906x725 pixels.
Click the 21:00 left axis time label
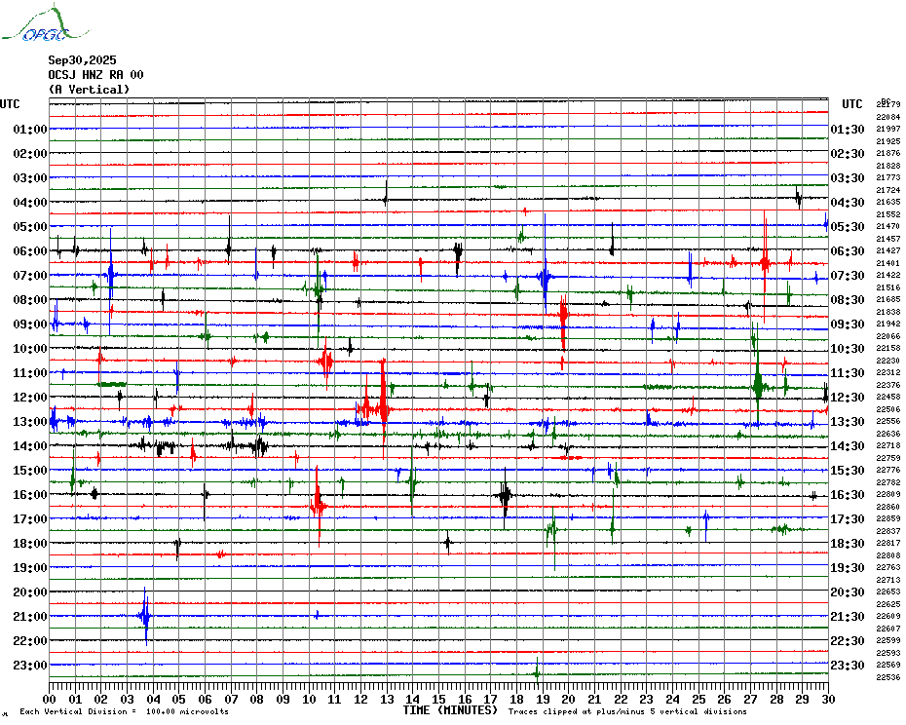(30, 616)
